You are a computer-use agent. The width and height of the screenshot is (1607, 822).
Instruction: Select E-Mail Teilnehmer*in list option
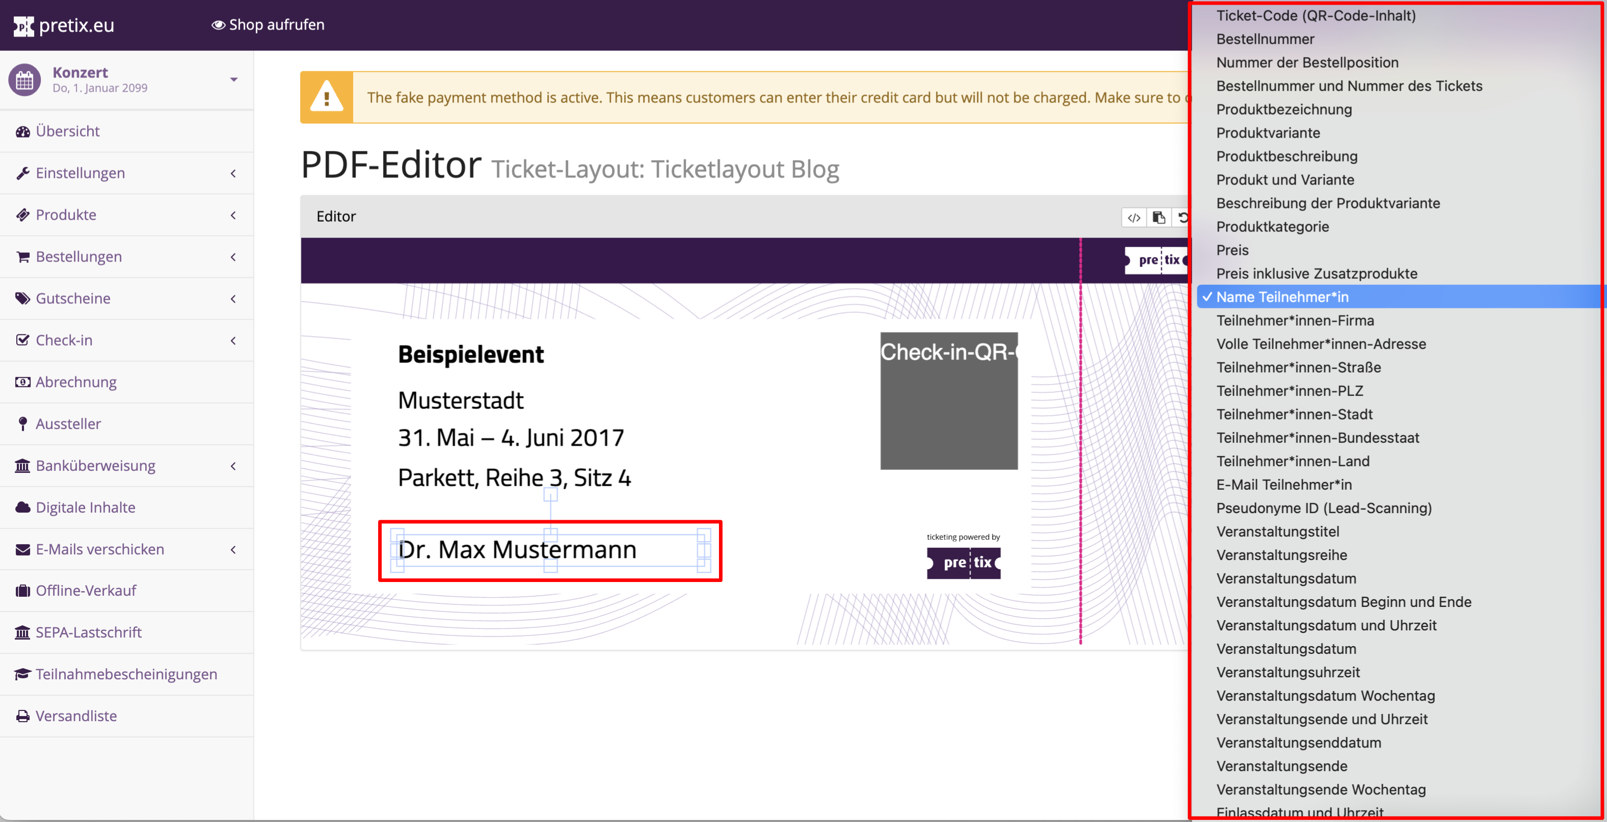point(1283,484)
